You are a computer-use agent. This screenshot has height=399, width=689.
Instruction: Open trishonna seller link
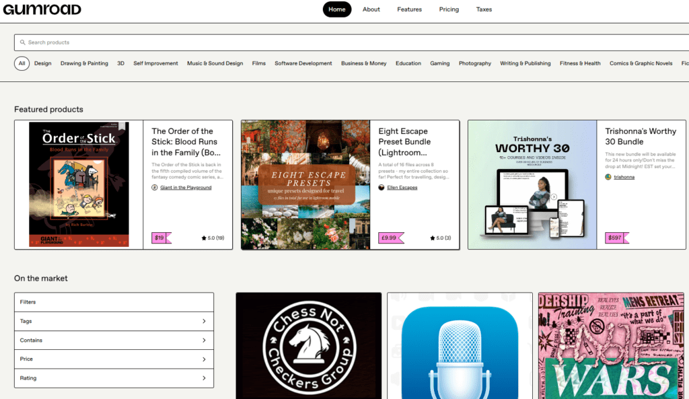tap(624, 177)
